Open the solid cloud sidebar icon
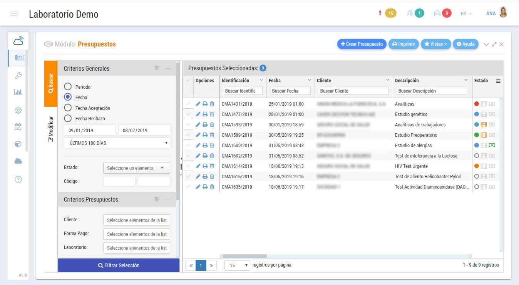This screenshot has width=519, height=285. pos(18,161)
